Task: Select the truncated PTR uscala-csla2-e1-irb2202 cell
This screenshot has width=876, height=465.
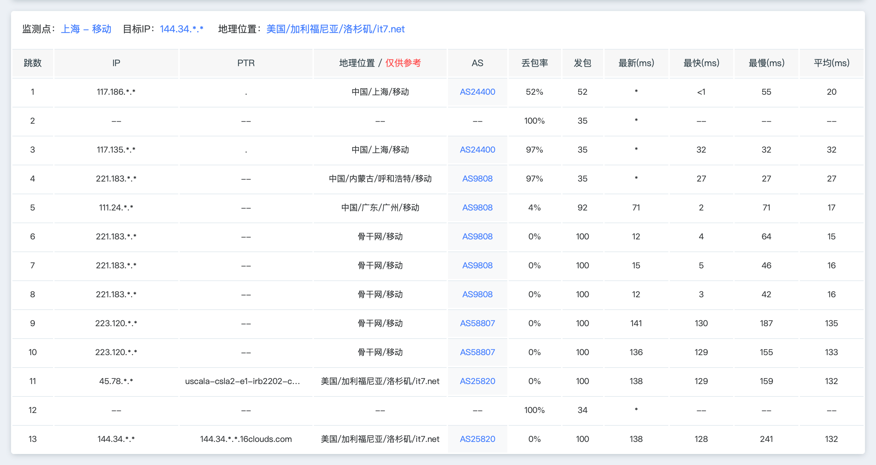Action: click(x=242, y=381)
